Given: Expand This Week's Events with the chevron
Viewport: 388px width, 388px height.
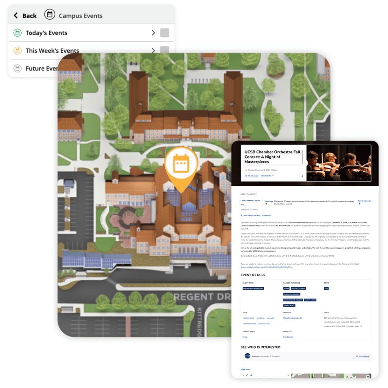Looking at the screenshot, I should [x=153, y=50].
